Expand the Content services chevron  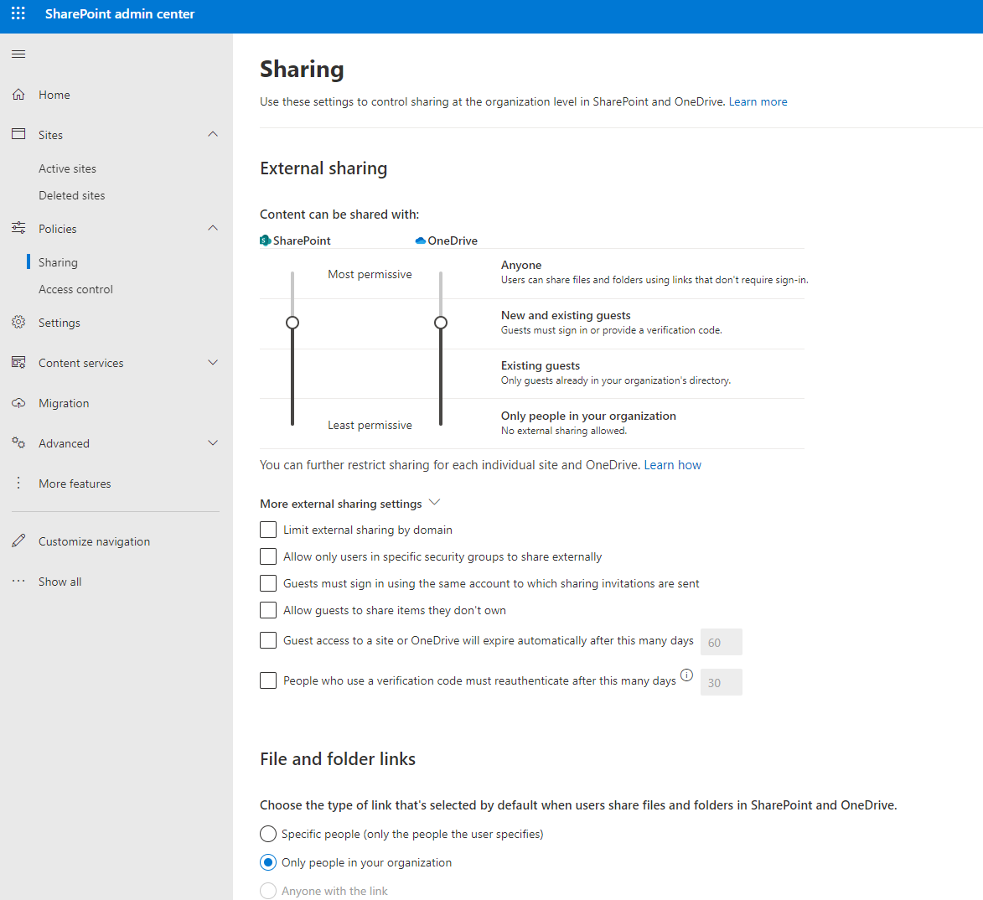point(213,362)
